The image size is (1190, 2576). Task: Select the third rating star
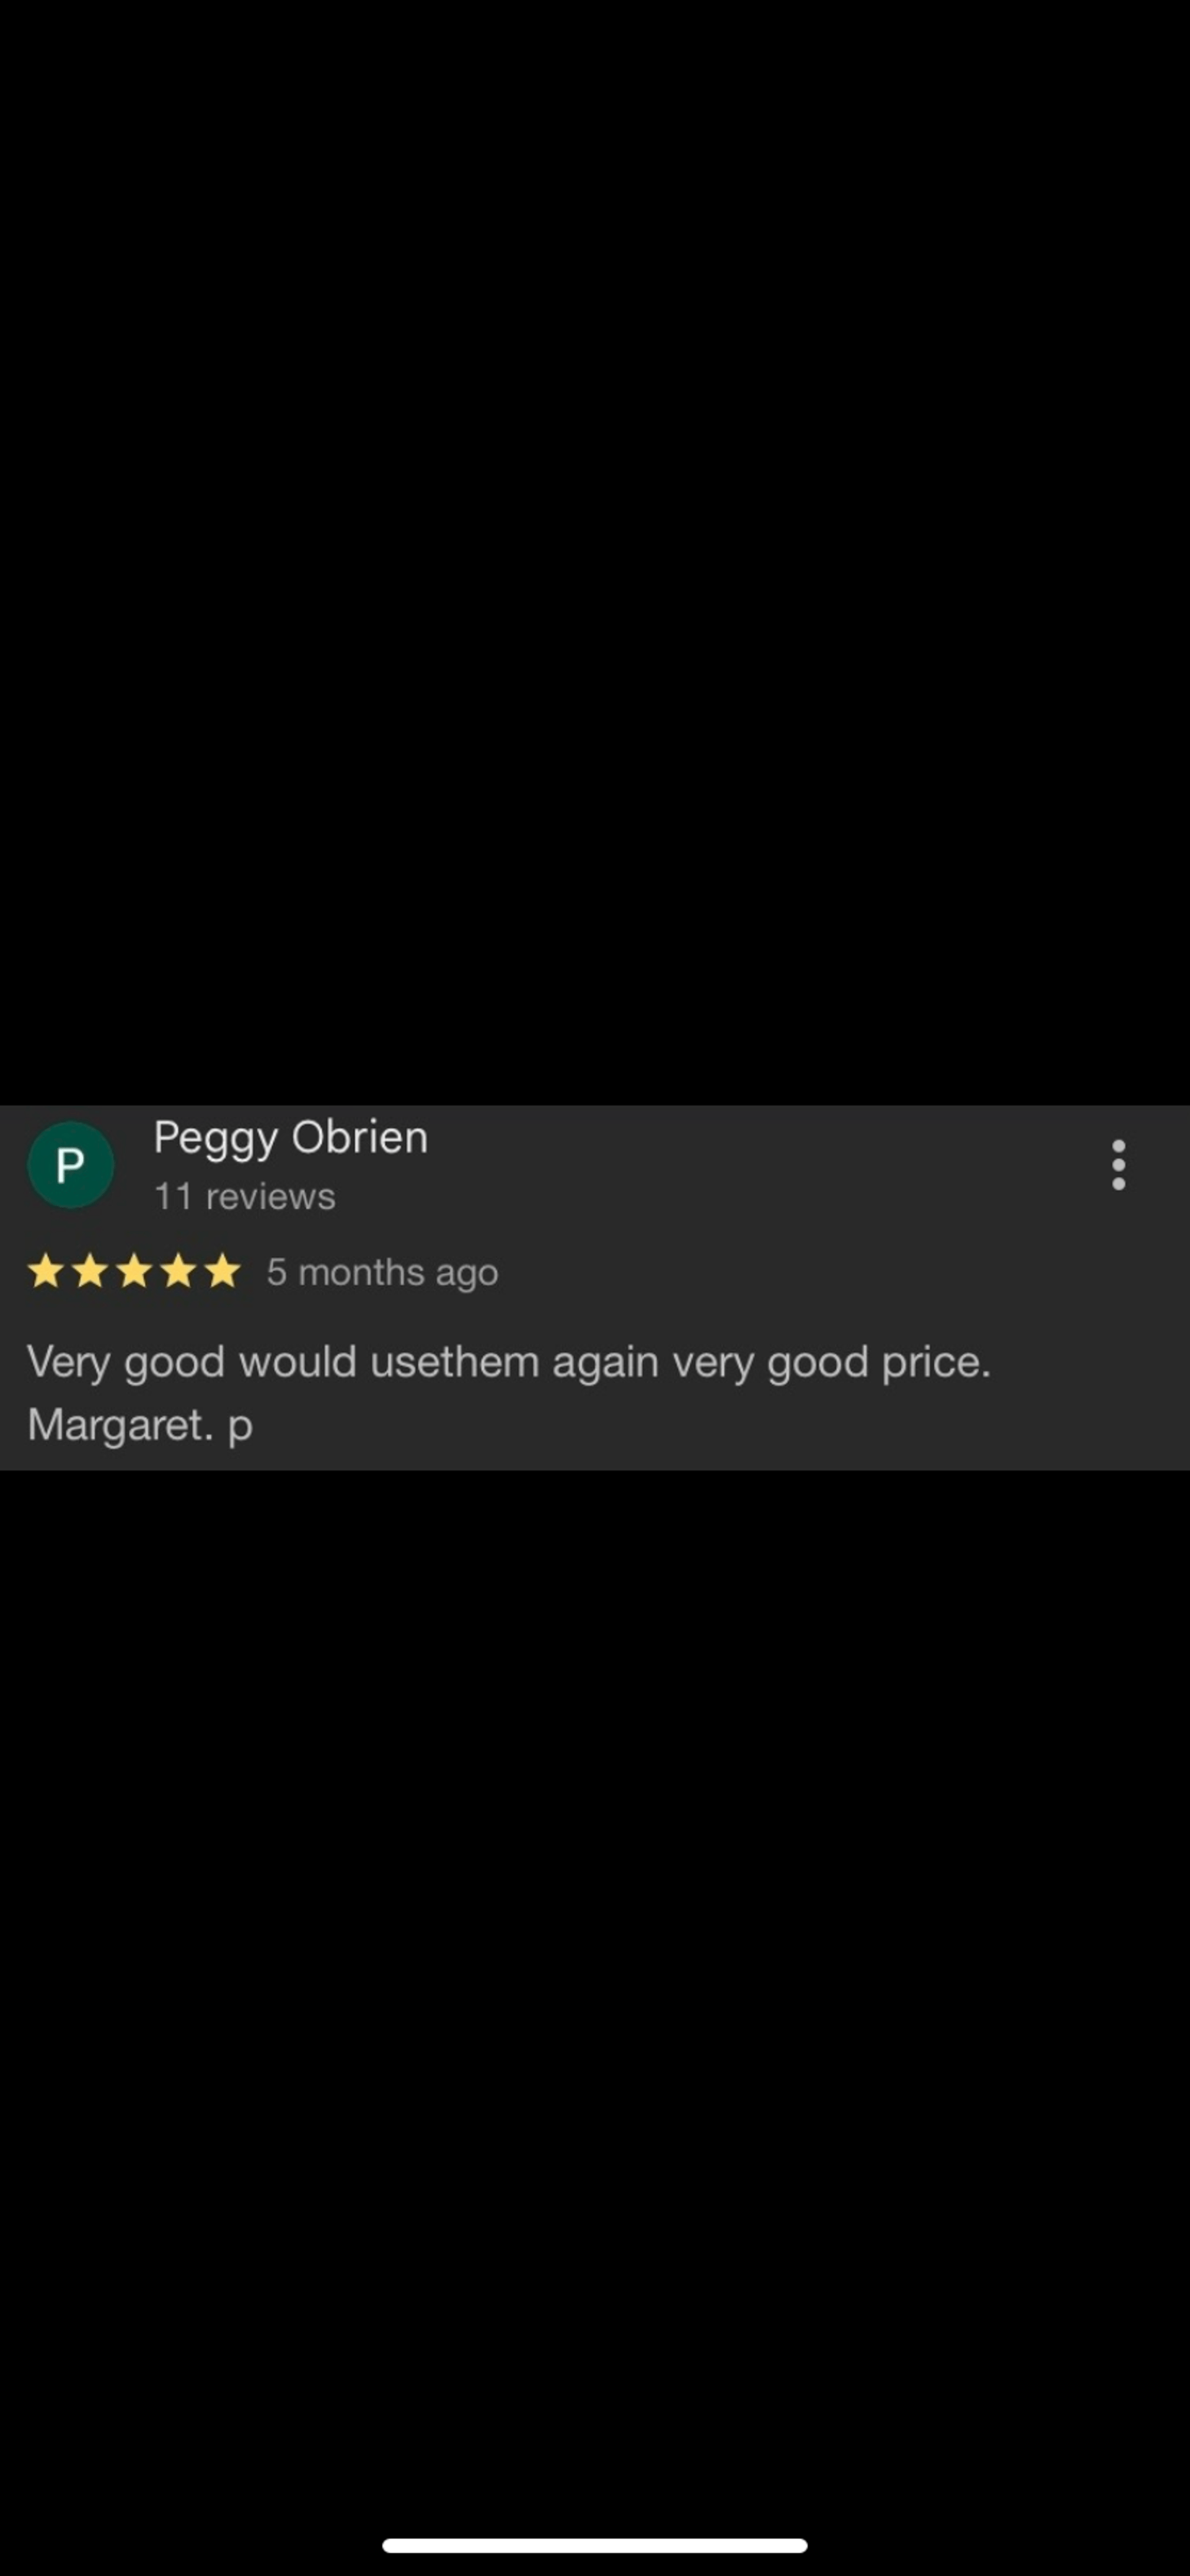(x=134, y=1272)
